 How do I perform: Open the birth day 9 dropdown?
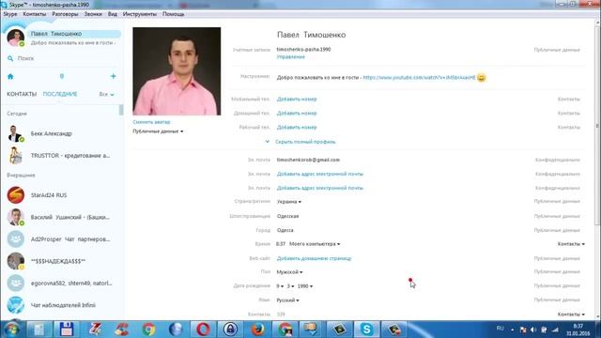point(280,286)
